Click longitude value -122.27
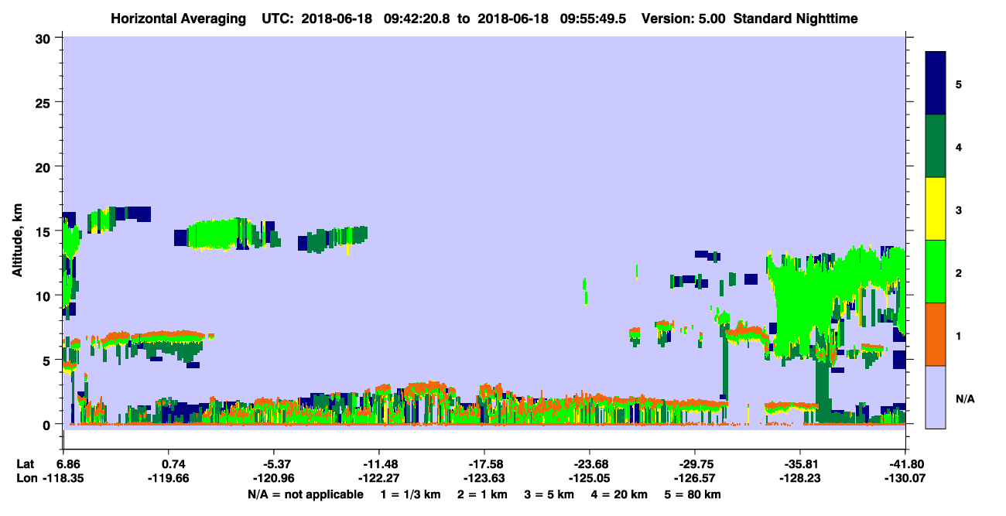1006x516 pixels. (378, 478)
